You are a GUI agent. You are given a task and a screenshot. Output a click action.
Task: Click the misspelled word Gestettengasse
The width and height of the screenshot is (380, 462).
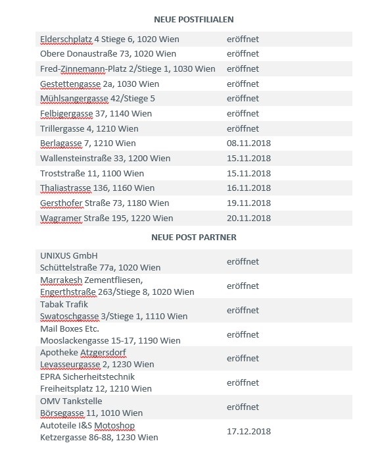(x=70, y=84)
